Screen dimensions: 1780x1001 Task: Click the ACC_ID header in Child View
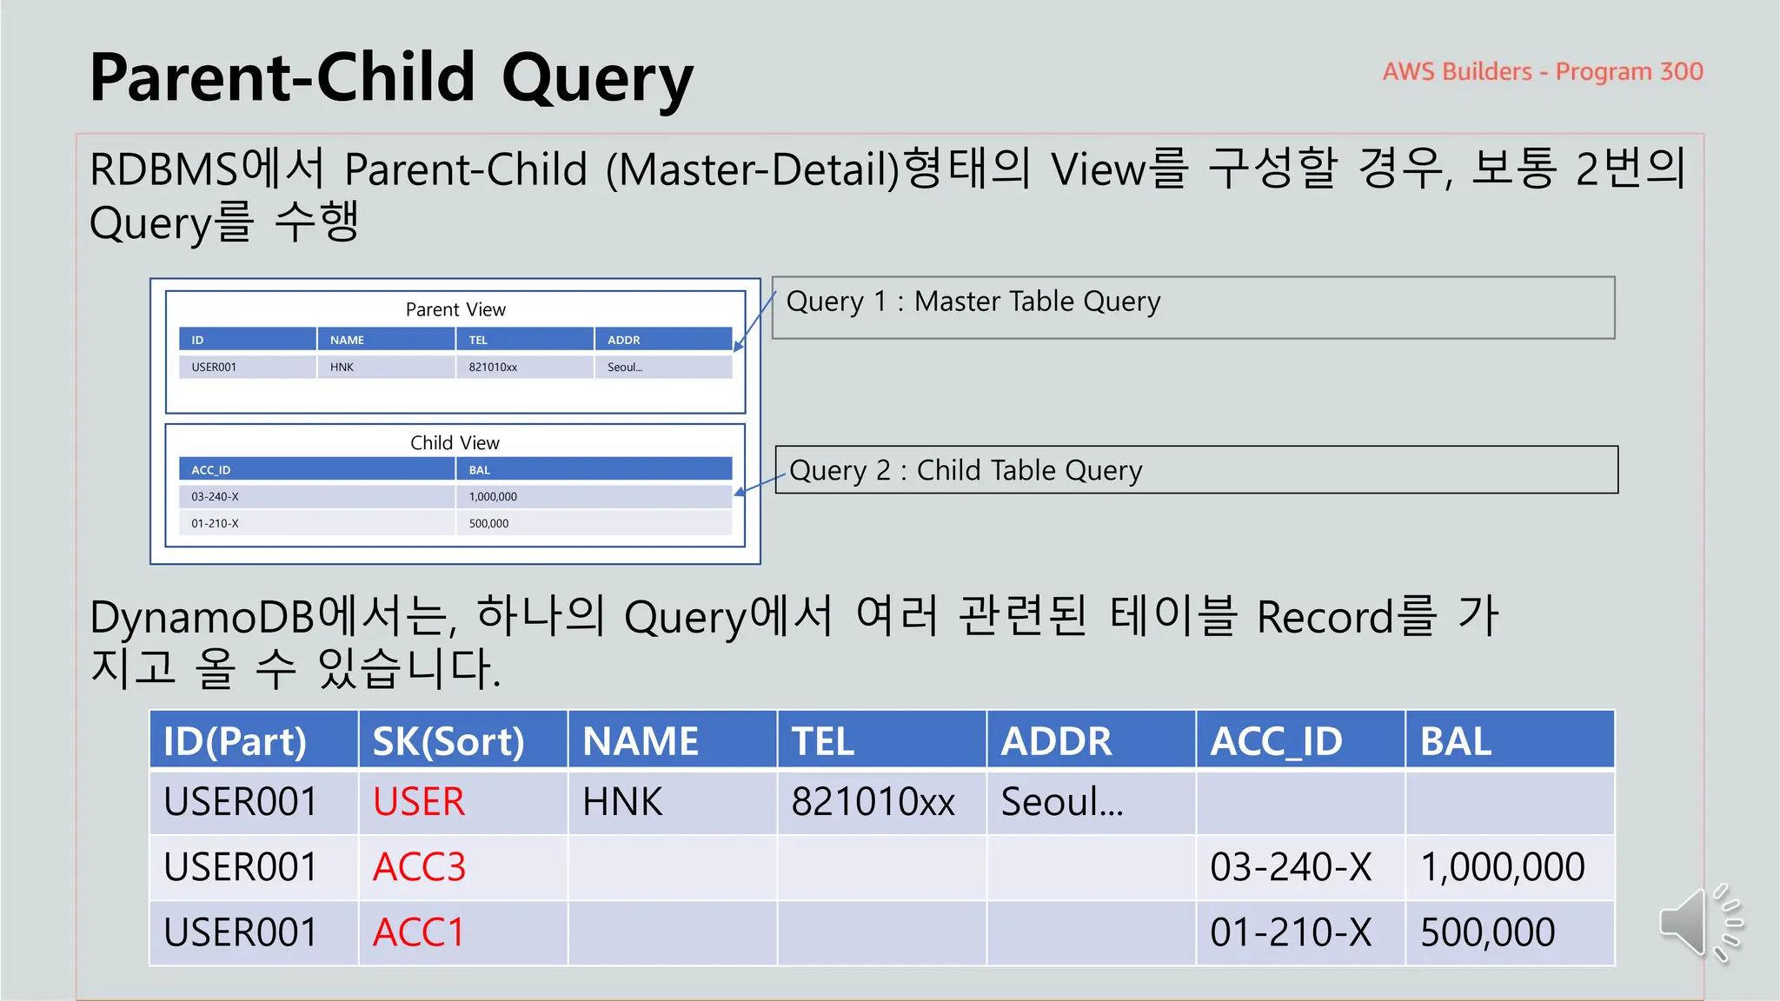click(x=317, y=469)
